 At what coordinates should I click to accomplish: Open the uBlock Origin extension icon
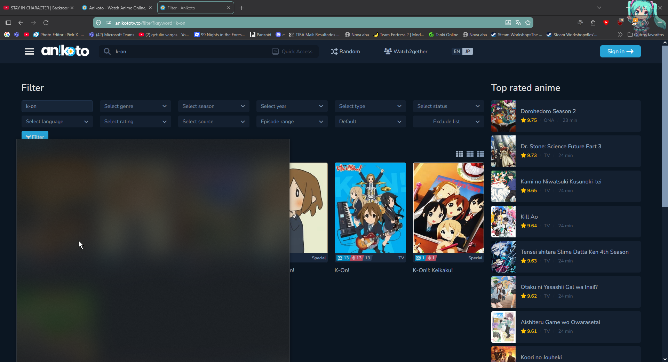pyautogui.click(x=620, y=23)
